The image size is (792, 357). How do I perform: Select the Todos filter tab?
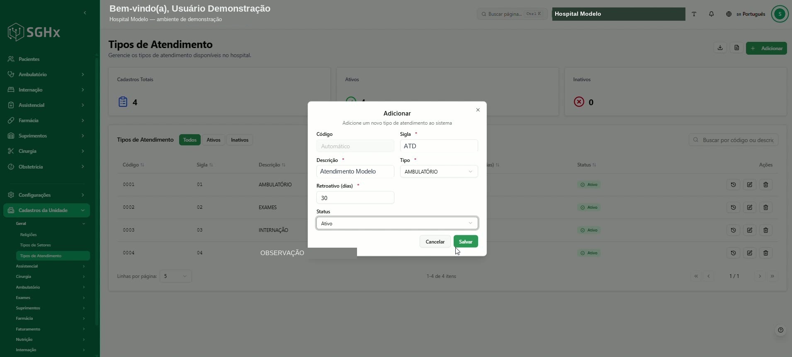(190, 140)
